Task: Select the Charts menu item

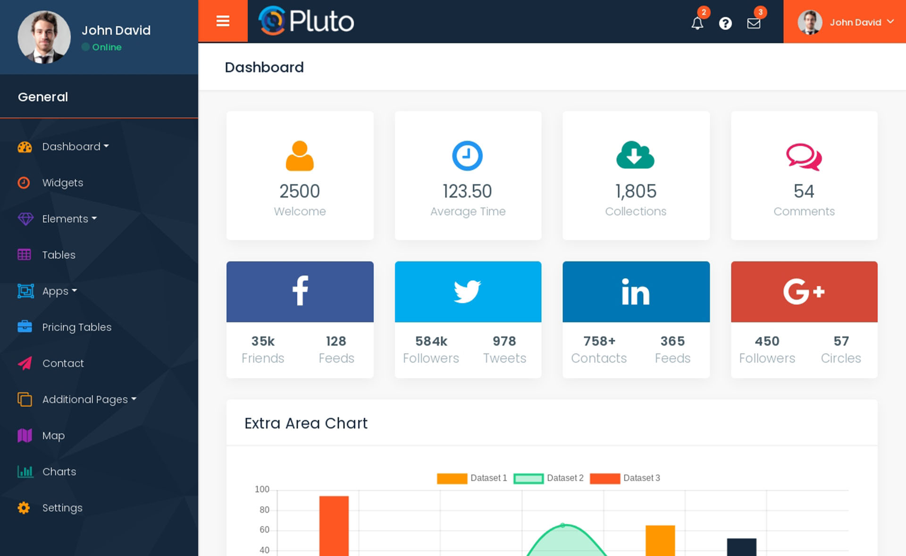Action: [58, 471]
